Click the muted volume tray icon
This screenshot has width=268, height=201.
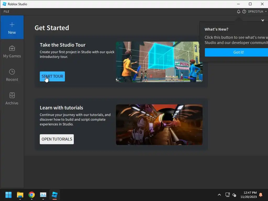click(x=234, y=195)
